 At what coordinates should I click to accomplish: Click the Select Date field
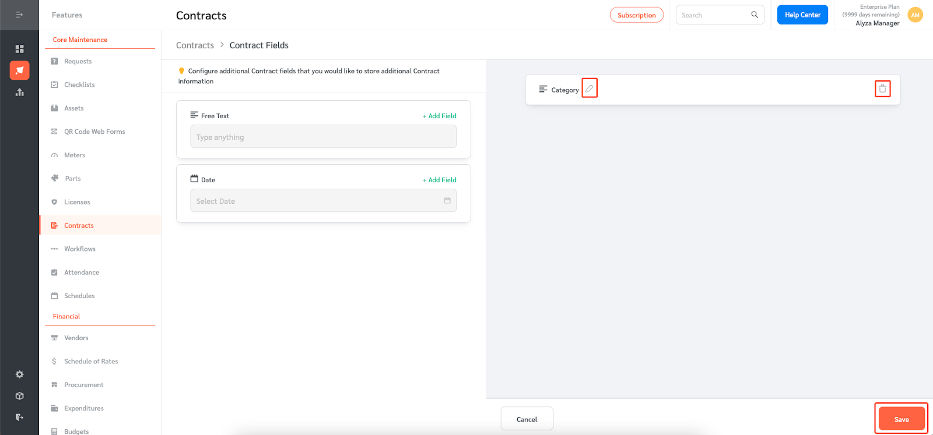323,200
